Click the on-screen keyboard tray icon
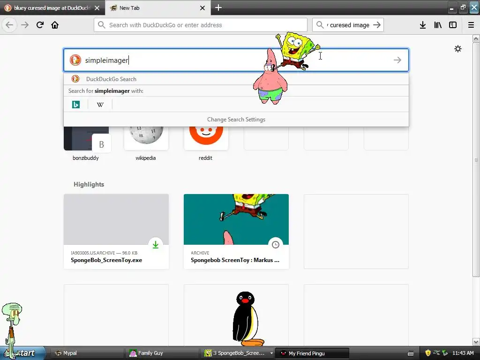Image resolution: width=480 pixels, height=360 pixels. 411,353
